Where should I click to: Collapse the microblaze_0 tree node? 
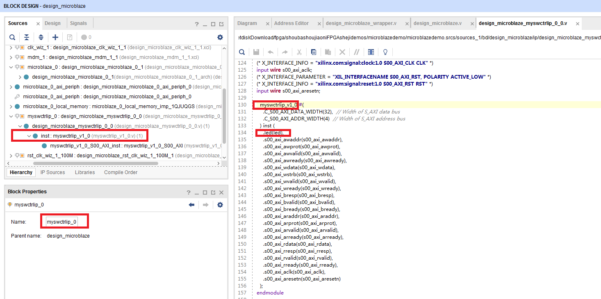(x=11, y=67)
